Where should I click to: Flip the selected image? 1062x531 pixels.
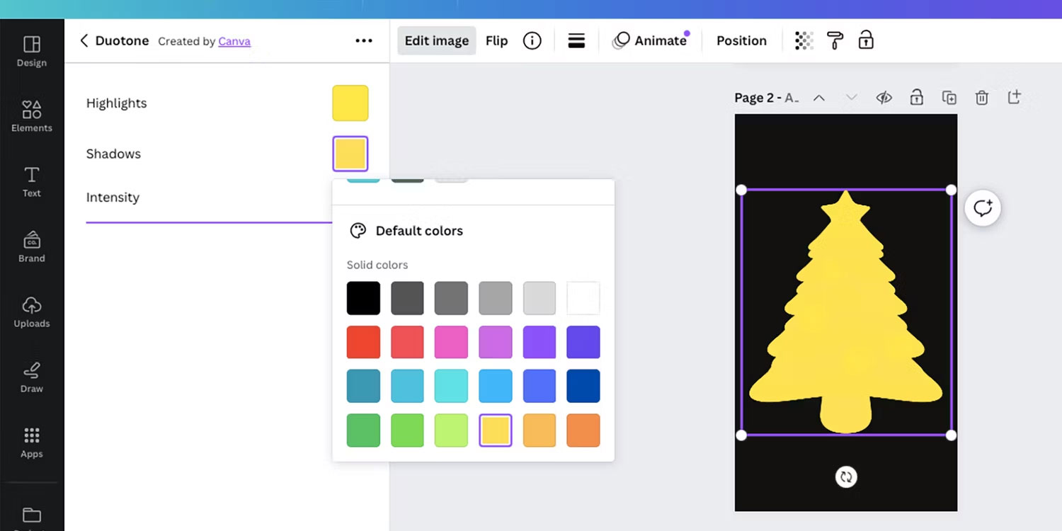tap(496, 40)
